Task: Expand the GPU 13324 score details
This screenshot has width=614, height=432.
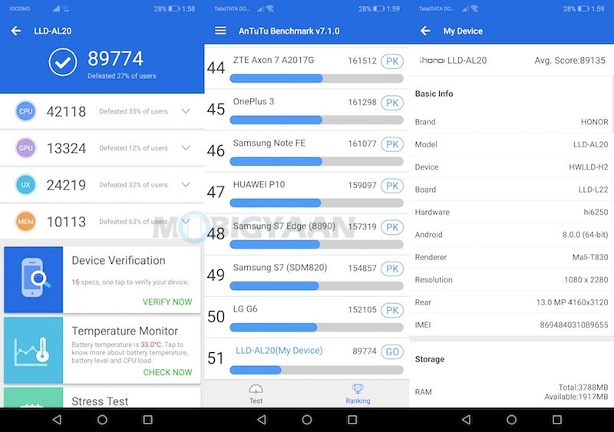Action: pos(186,148)
